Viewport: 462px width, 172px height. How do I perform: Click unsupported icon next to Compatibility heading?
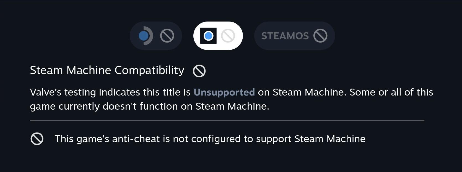click(x=199, y=71)
